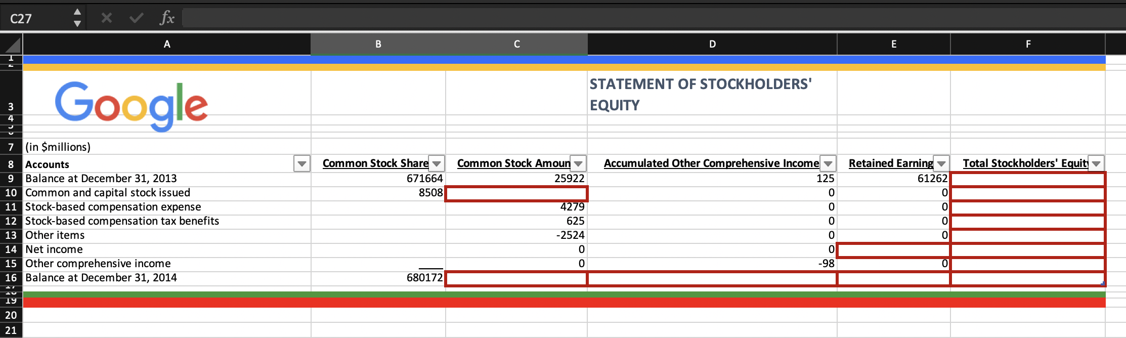This screenshot has height=338, width=1126.
Task: Click empty 2014 balance Total Stockholders' Equity cell
Action: coord(1028,278)
